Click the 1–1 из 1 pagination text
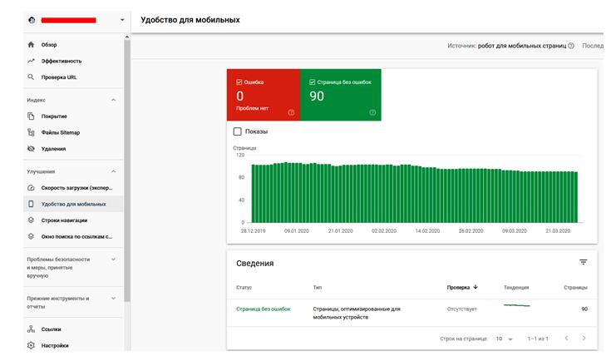 [538, 339]
